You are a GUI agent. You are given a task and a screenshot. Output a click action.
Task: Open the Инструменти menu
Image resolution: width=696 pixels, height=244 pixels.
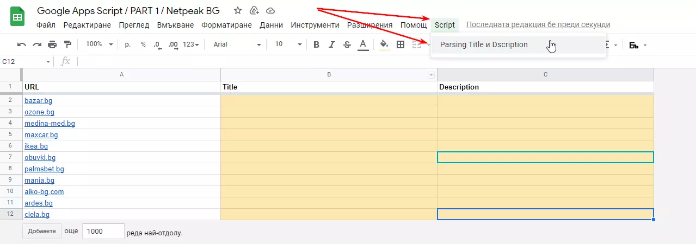click(315, 25)
